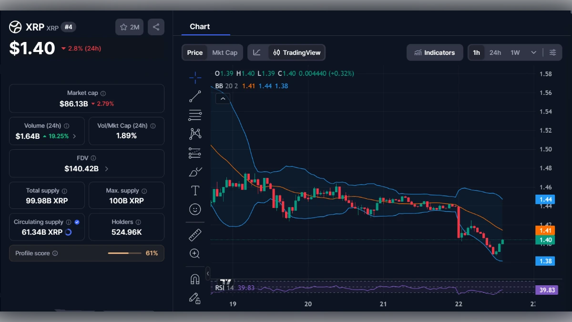Select the ruler measure tool
This screenshot has width=572, height=322.
(195, 235)
